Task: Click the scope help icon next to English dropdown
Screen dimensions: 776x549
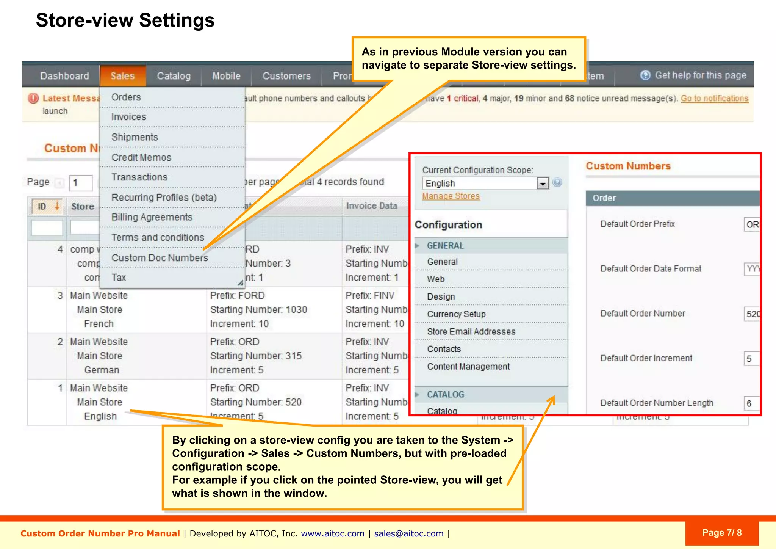Action: coord(557,183)
